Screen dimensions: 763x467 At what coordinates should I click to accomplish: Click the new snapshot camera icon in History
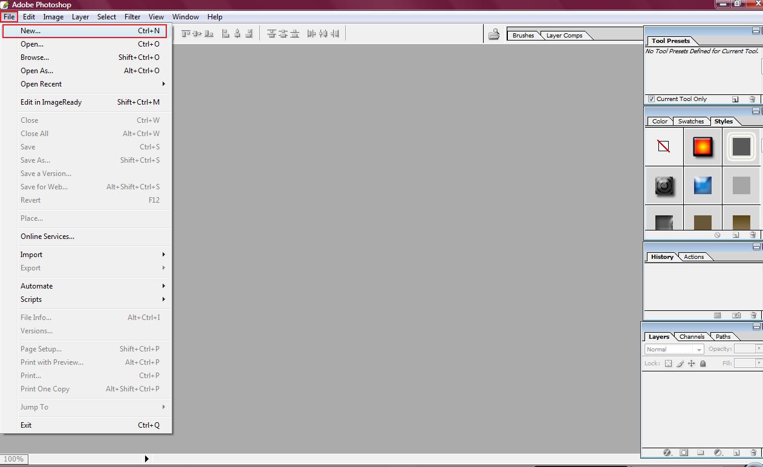click(x=736, y=315)
